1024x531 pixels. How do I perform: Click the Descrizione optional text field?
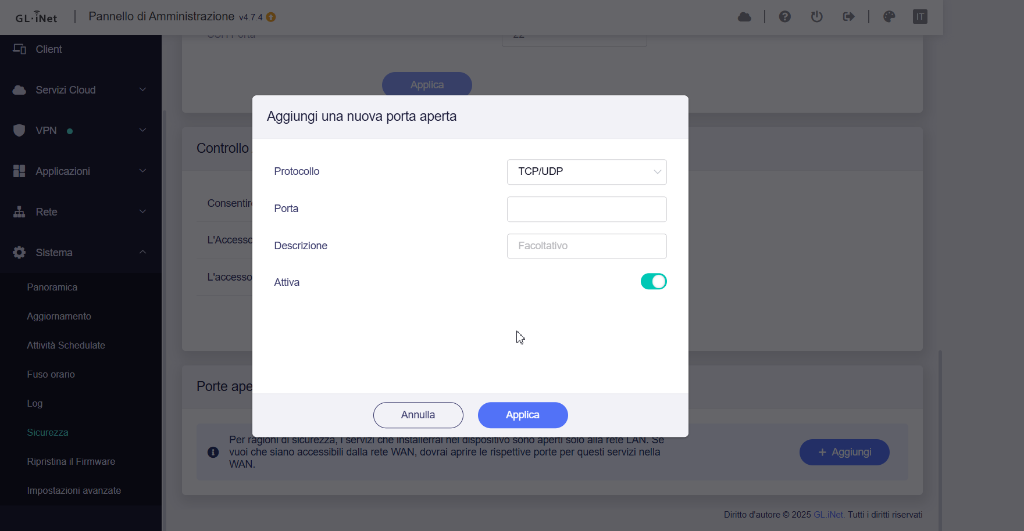point(587,246)
